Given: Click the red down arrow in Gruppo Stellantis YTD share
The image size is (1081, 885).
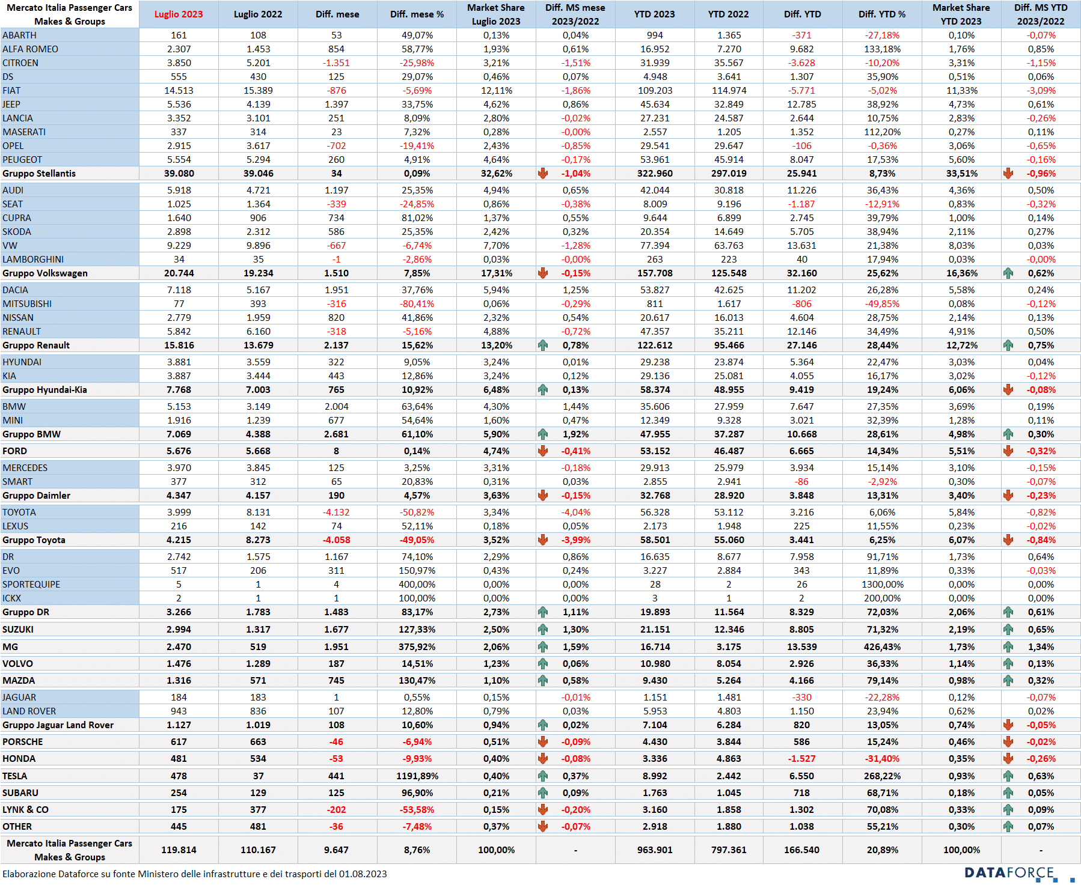Looking at the screenshot, I should point(1008,174).
